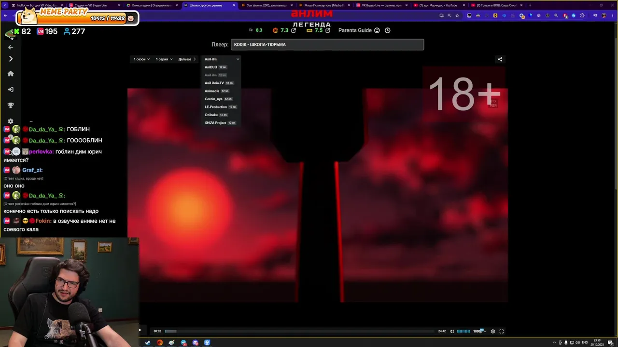
Task: Bookmark this page with star icon
Action: [x=457, y=15]
